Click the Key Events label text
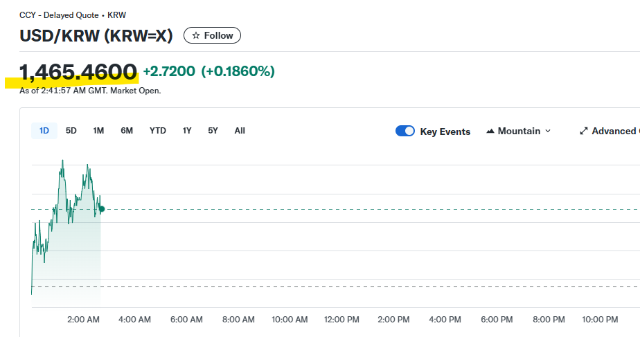 pos(445,131)
